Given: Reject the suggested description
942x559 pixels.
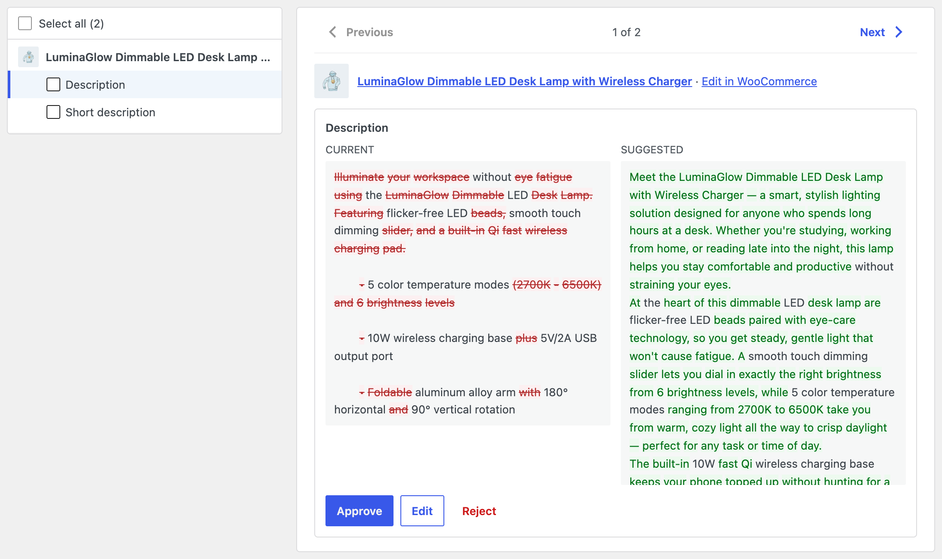Looking at the screenshot, I should pyautogui.click(x=479, y=511).
